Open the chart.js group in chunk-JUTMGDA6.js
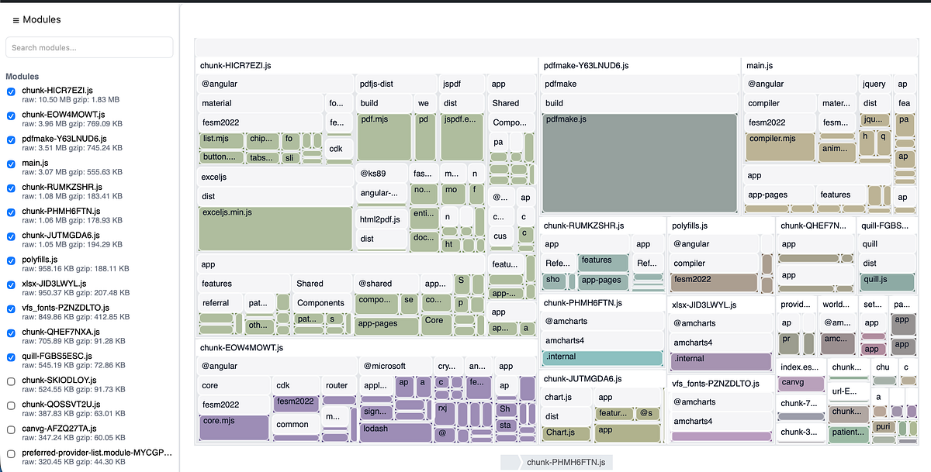Viewport: 931px width, 472px height. point(566,398)
